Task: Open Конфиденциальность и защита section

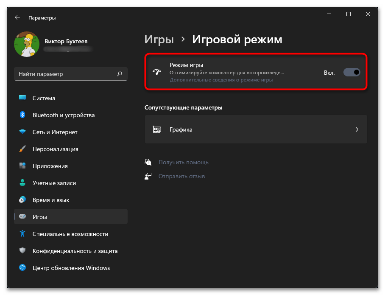Action: (71, 251)
